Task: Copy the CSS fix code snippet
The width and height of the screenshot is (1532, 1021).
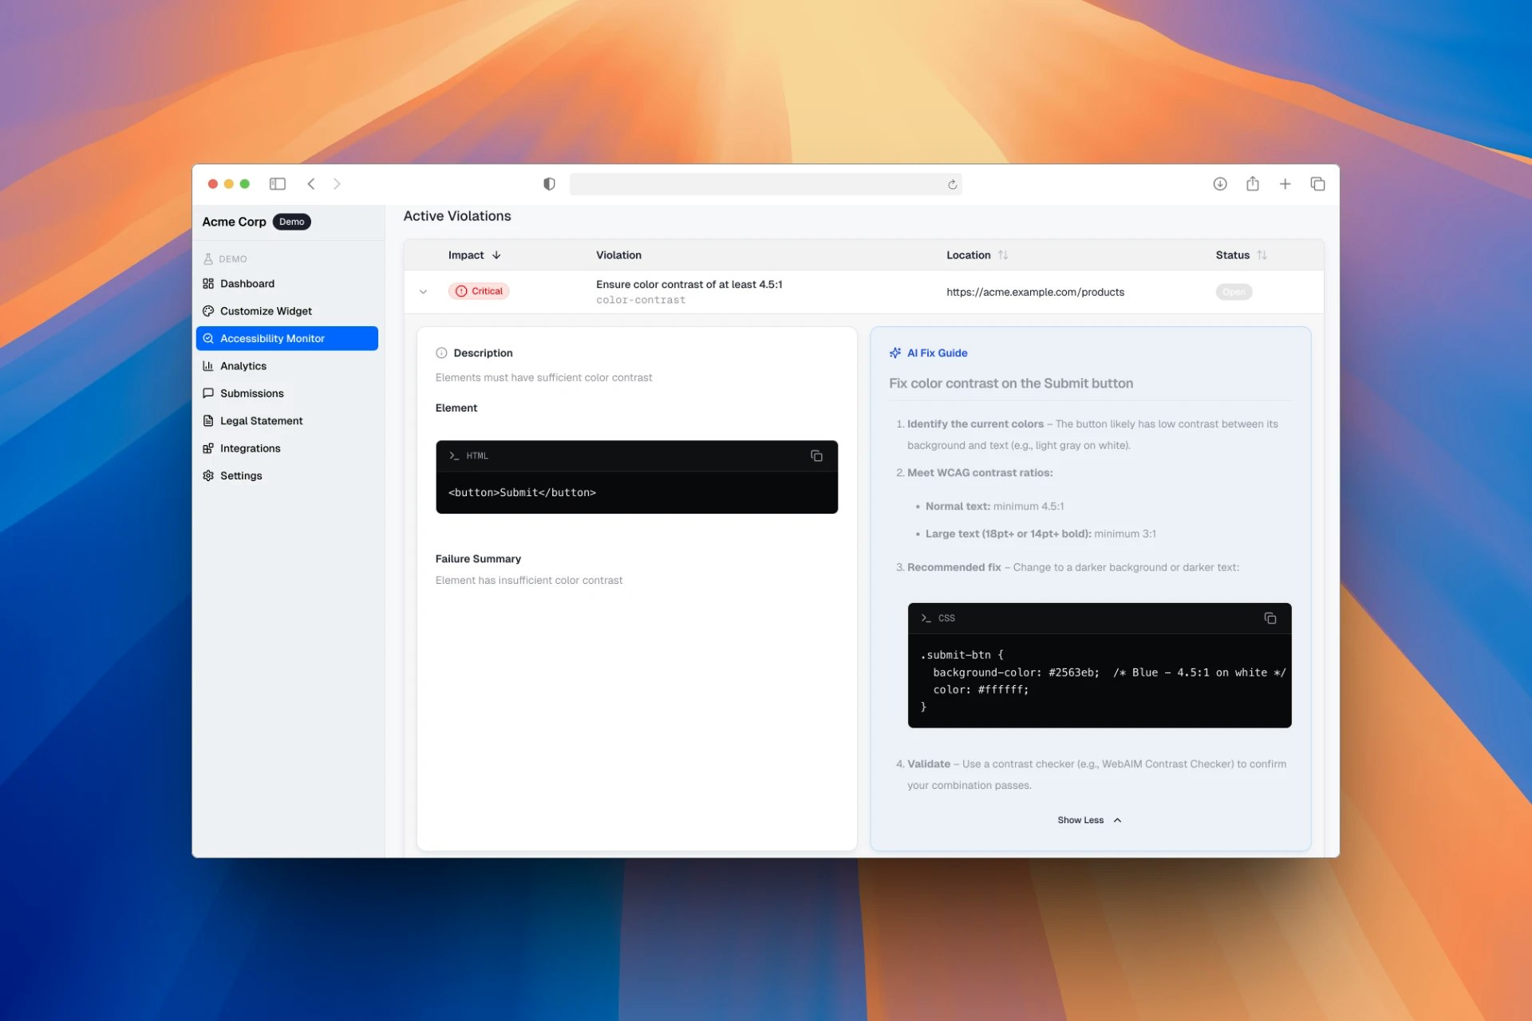Action: [1269, 618]
